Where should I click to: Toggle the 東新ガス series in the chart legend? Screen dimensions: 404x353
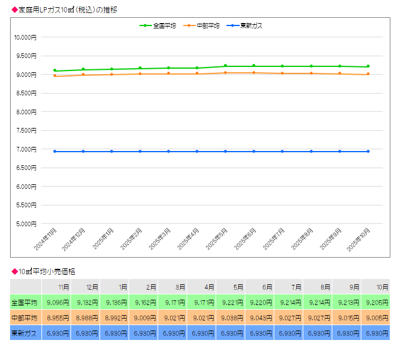tap(245, 26)
